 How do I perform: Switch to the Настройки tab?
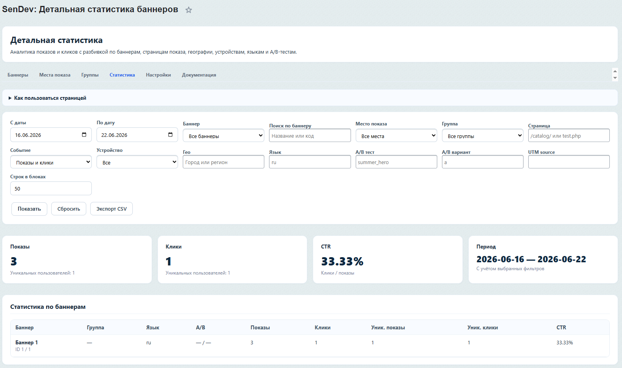click(158, 75)
